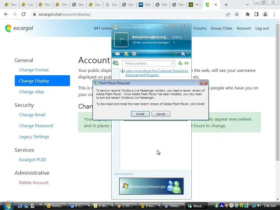This screenshot has height=210, width=280.
Task: Click the red Delete Account link
Action: pos(34,182)
